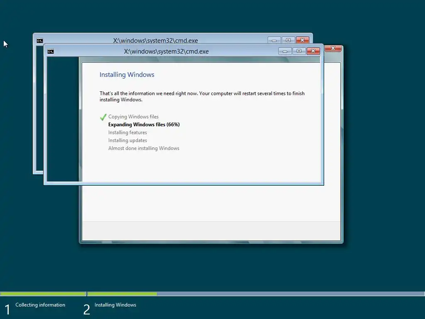Click 'Installing features' step text

point(127,133)
